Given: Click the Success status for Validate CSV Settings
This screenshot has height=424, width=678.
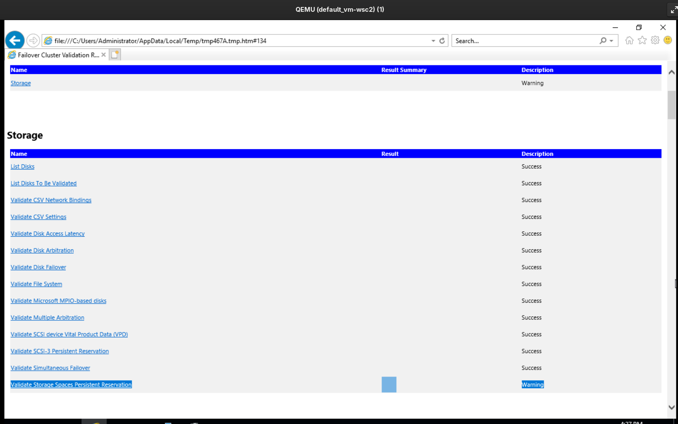Looking at the screenshot, I should pos(531,217).
